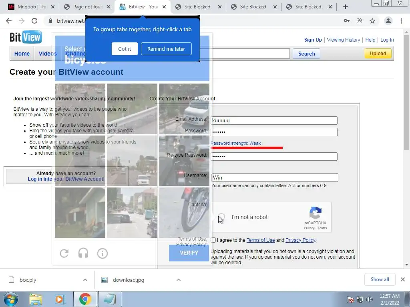This screenshot has width=410, height=307.
Task: Click the Re-type Password field
Action: 274,156
